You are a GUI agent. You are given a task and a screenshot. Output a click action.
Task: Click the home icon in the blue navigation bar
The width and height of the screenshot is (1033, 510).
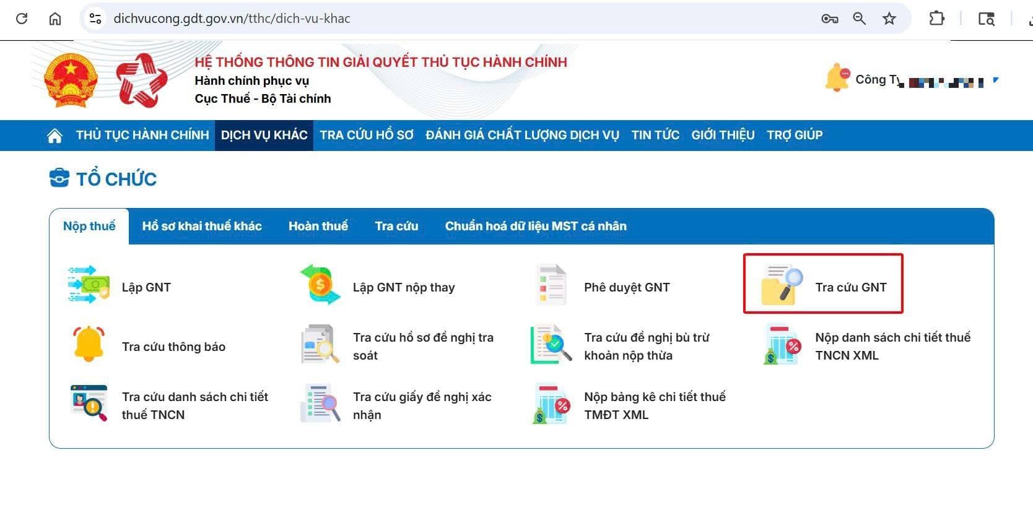pos(54,136)
